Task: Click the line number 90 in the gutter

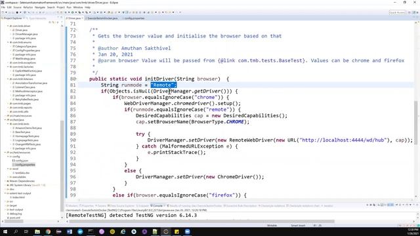Action: 73,140
